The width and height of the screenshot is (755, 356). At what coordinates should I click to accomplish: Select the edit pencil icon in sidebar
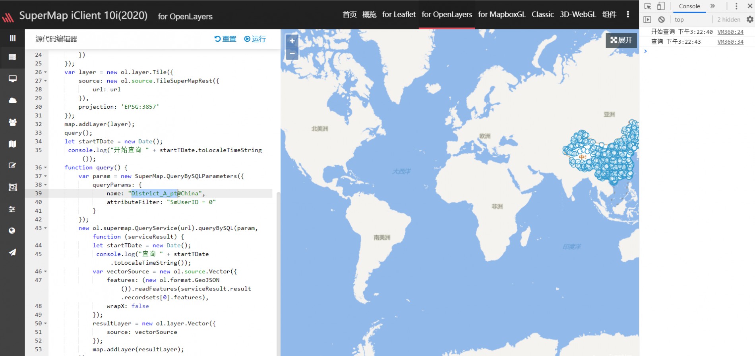pos(13,165)
